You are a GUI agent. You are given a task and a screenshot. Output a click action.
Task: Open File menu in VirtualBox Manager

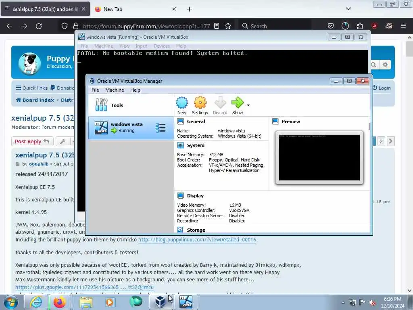coord(95,90)
